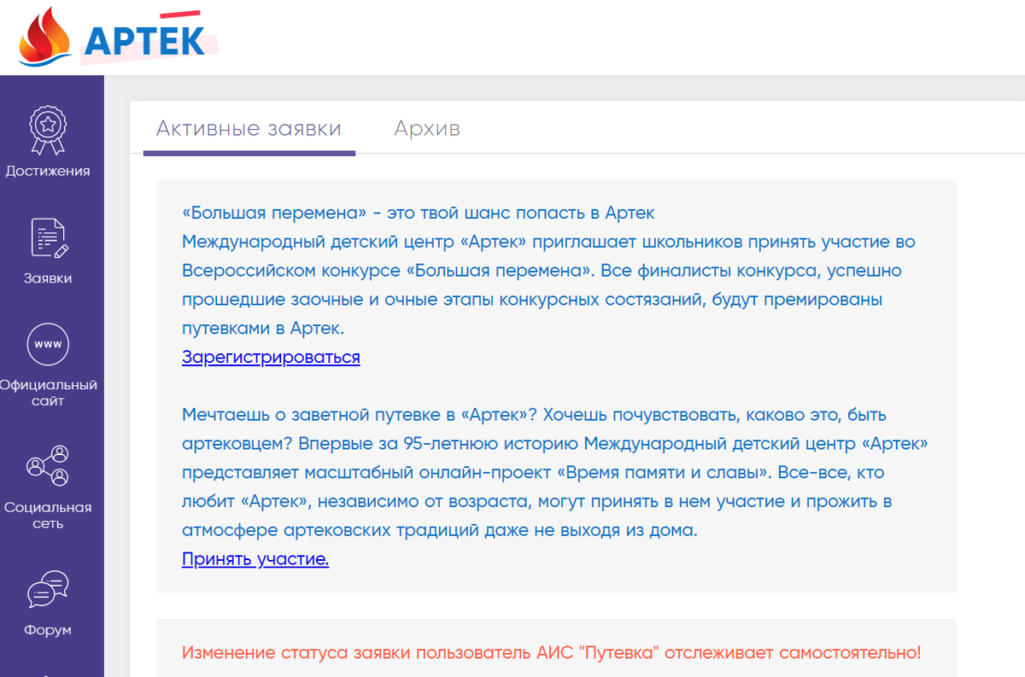Image resolution: width=1025 pixels, height=677 pixels.
Task: Click the Достижения sidebar label
Action: (x=48, y=171)
